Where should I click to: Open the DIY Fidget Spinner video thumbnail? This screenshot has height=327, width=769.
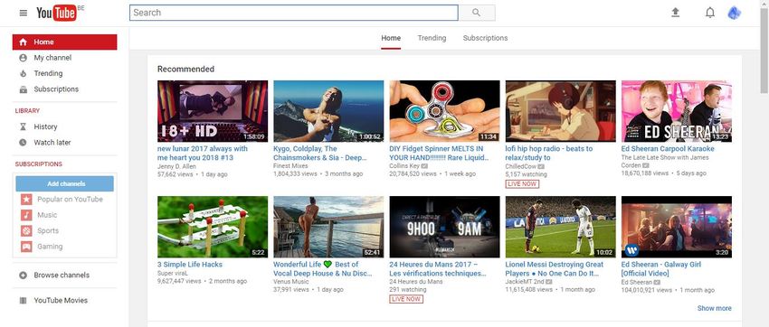[x=444, y=111]
